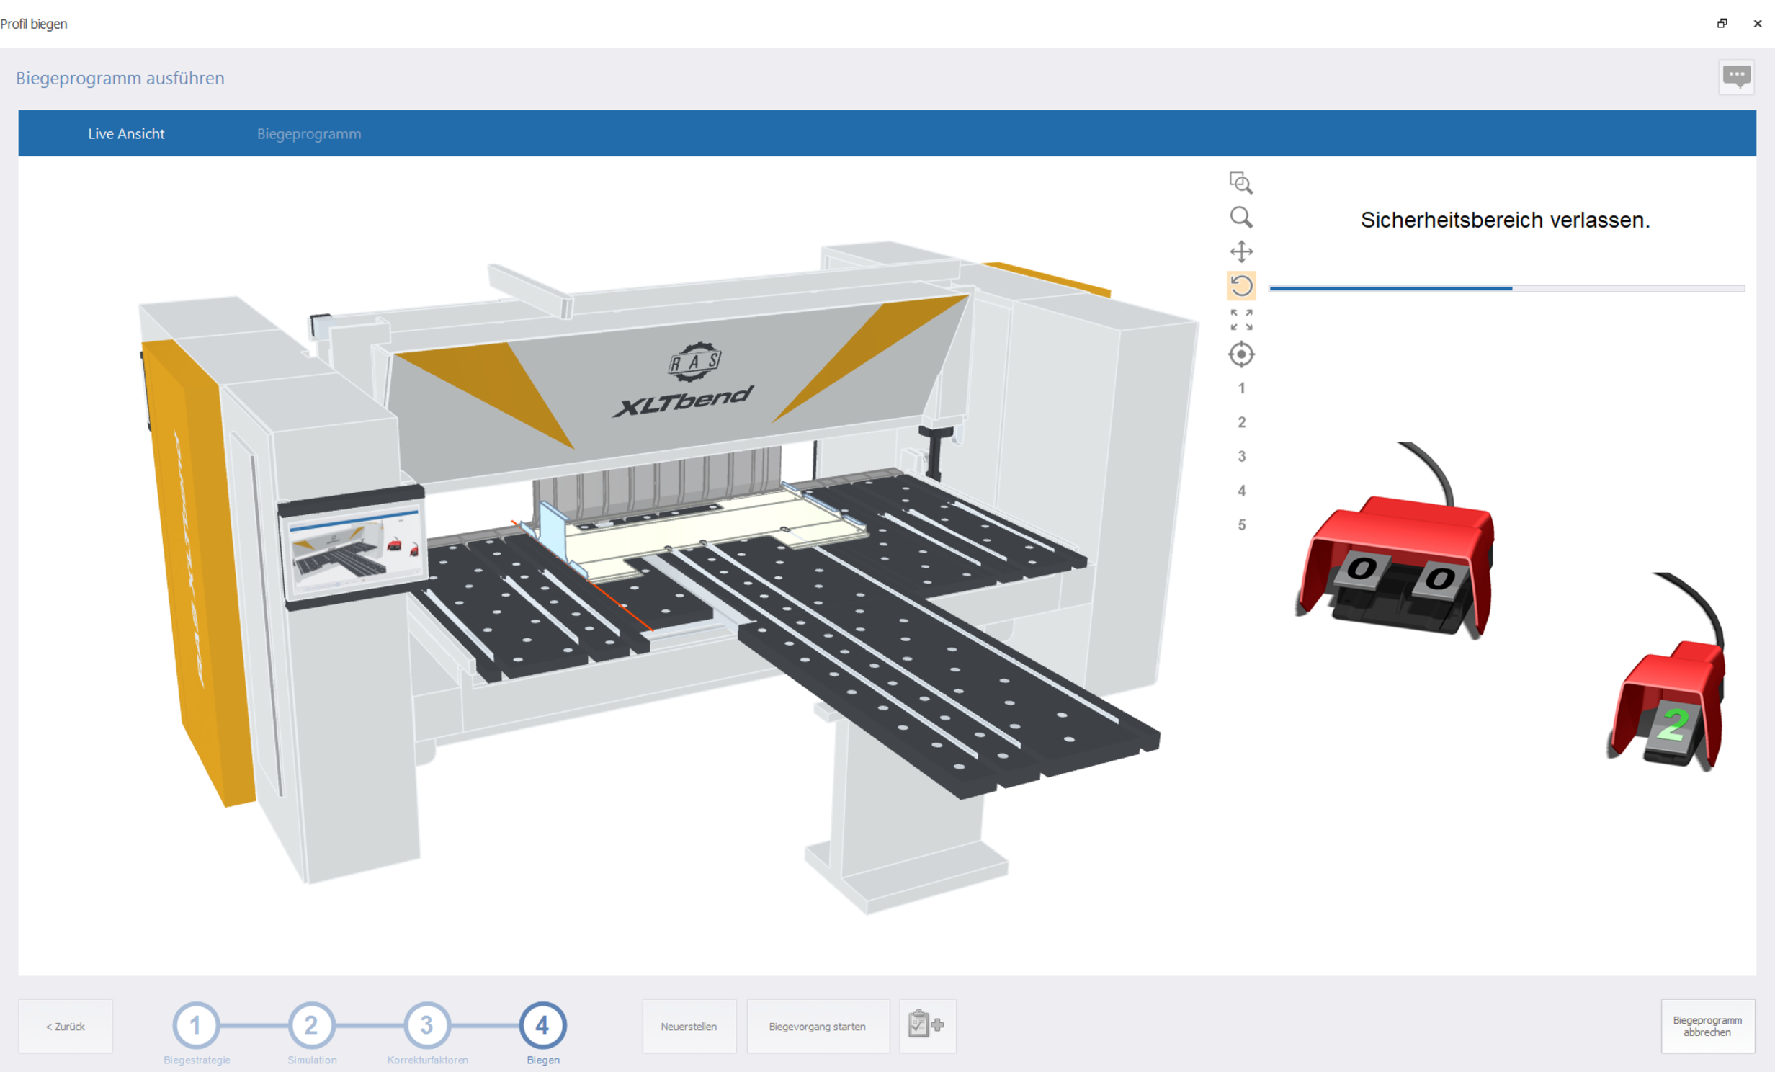Select view preset number 3
The width and height of the screenshot is (1775, 1072).
click(x=1240, y=457)
